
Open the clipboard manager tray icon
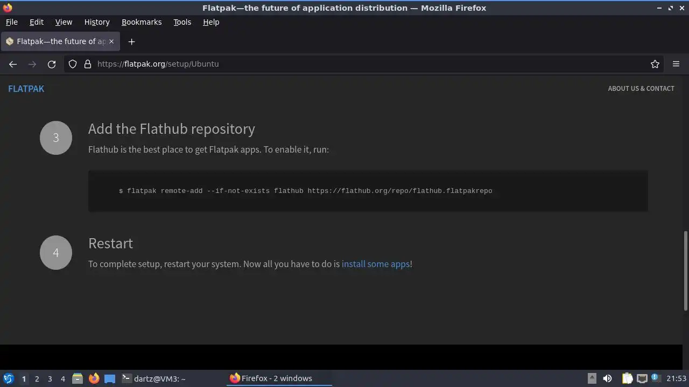[627, 378]
